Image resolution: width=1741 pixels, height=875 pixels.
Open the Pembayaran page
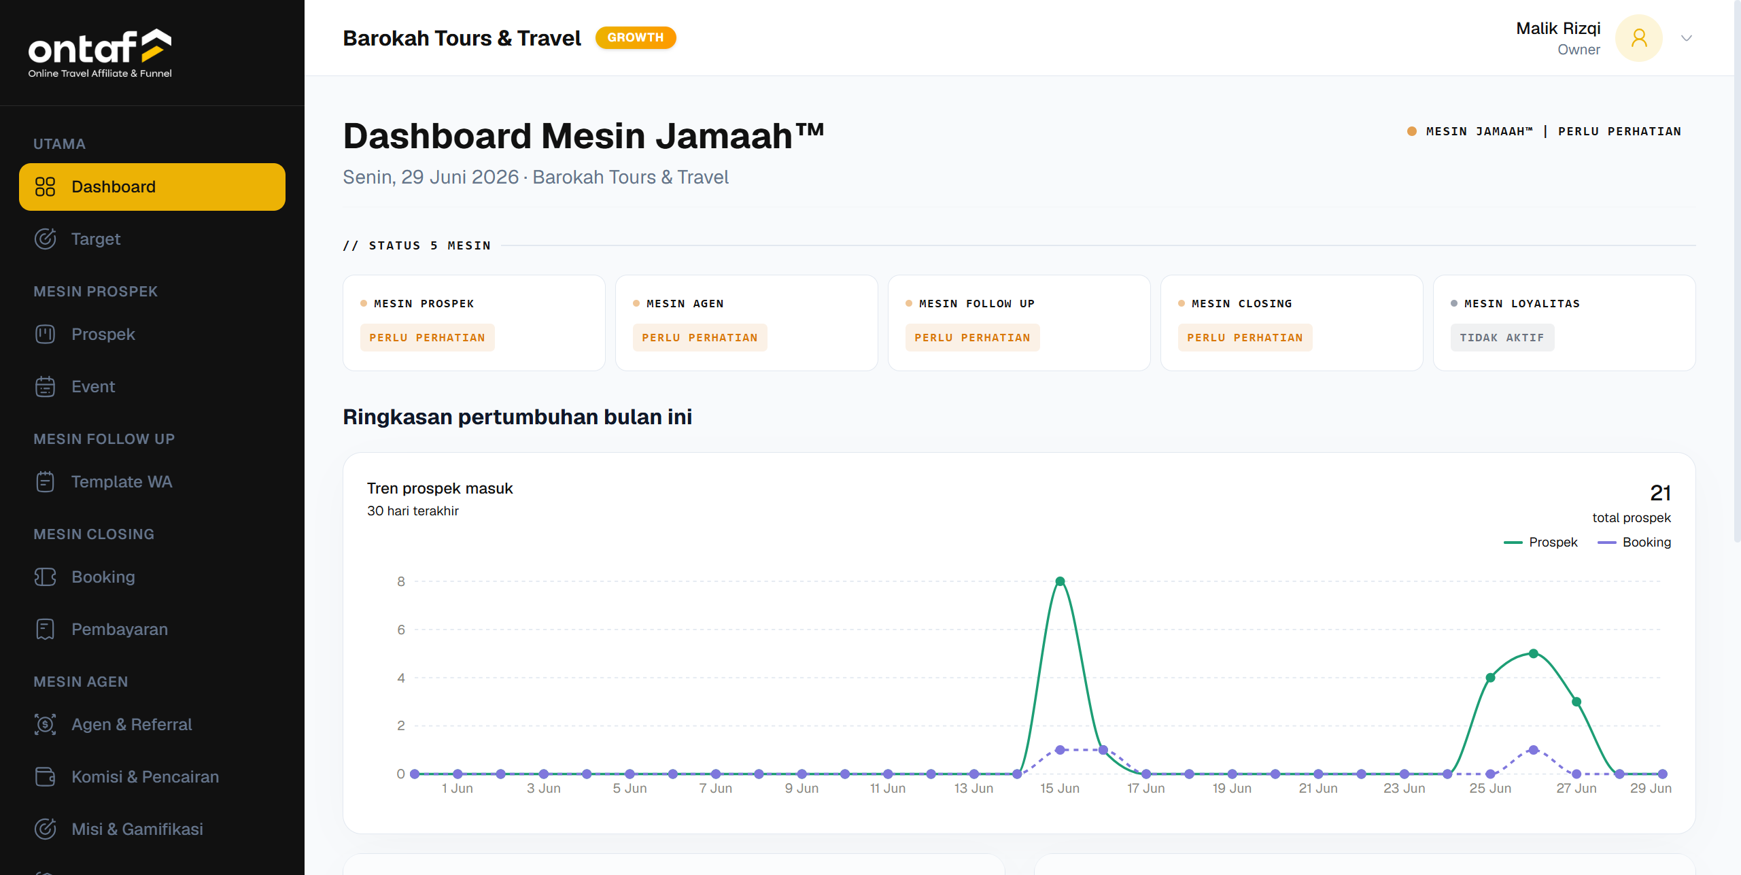[x=152, y=630]
